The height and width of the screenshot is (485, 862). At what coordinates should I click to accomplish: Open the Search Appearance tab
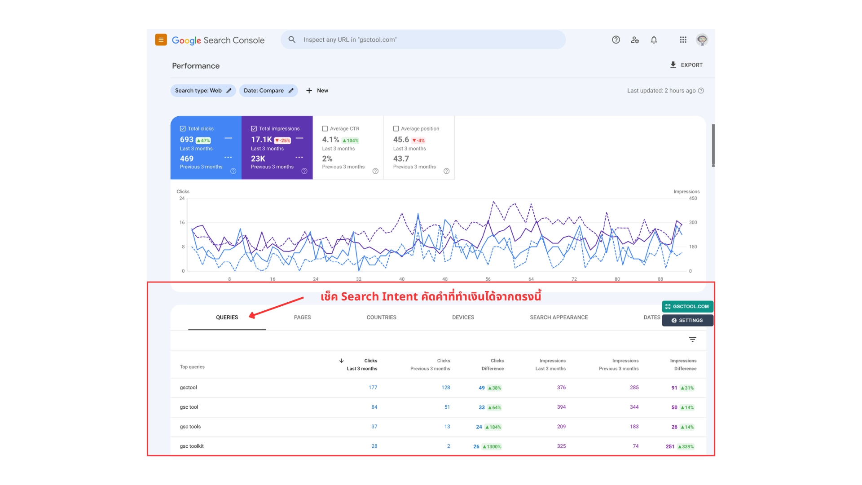point(559,317)
